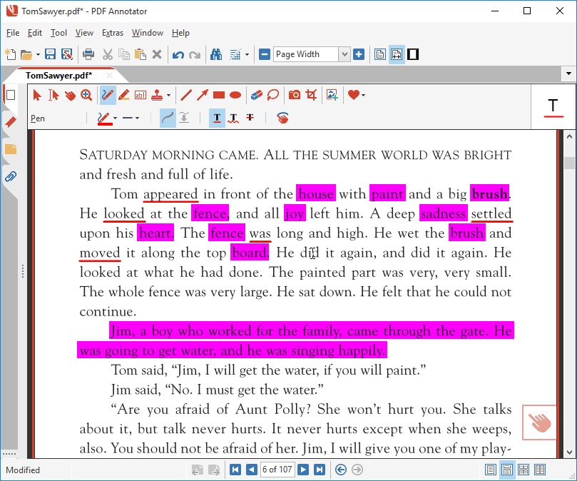Print the document with the printer icon
The height and width of the screenshot is (481, 577).
pyautogui.click(x=88, y=54)
